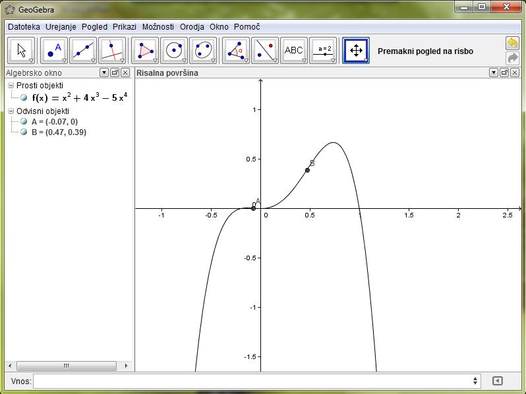The width and height of the screenshot is (526, 394).
Task: Select the Line through two points tool
Action: (83, 50)
